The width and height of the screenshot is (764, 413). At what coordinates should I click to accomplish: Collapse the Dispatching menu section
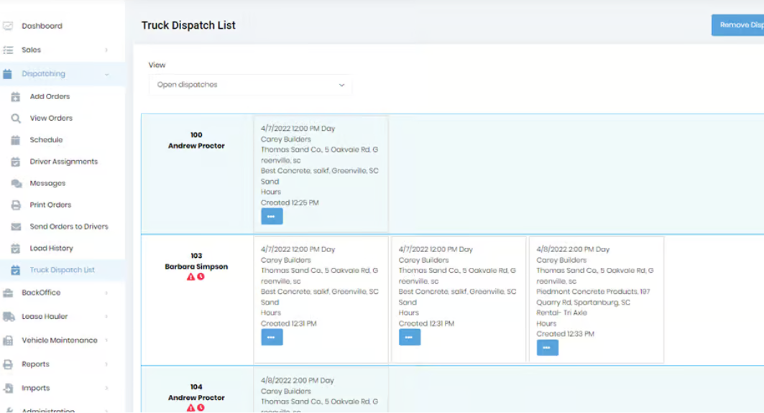point(106,74)
